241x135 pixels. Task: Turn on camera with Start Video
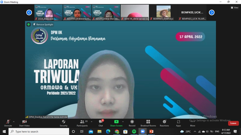(24, 123)
